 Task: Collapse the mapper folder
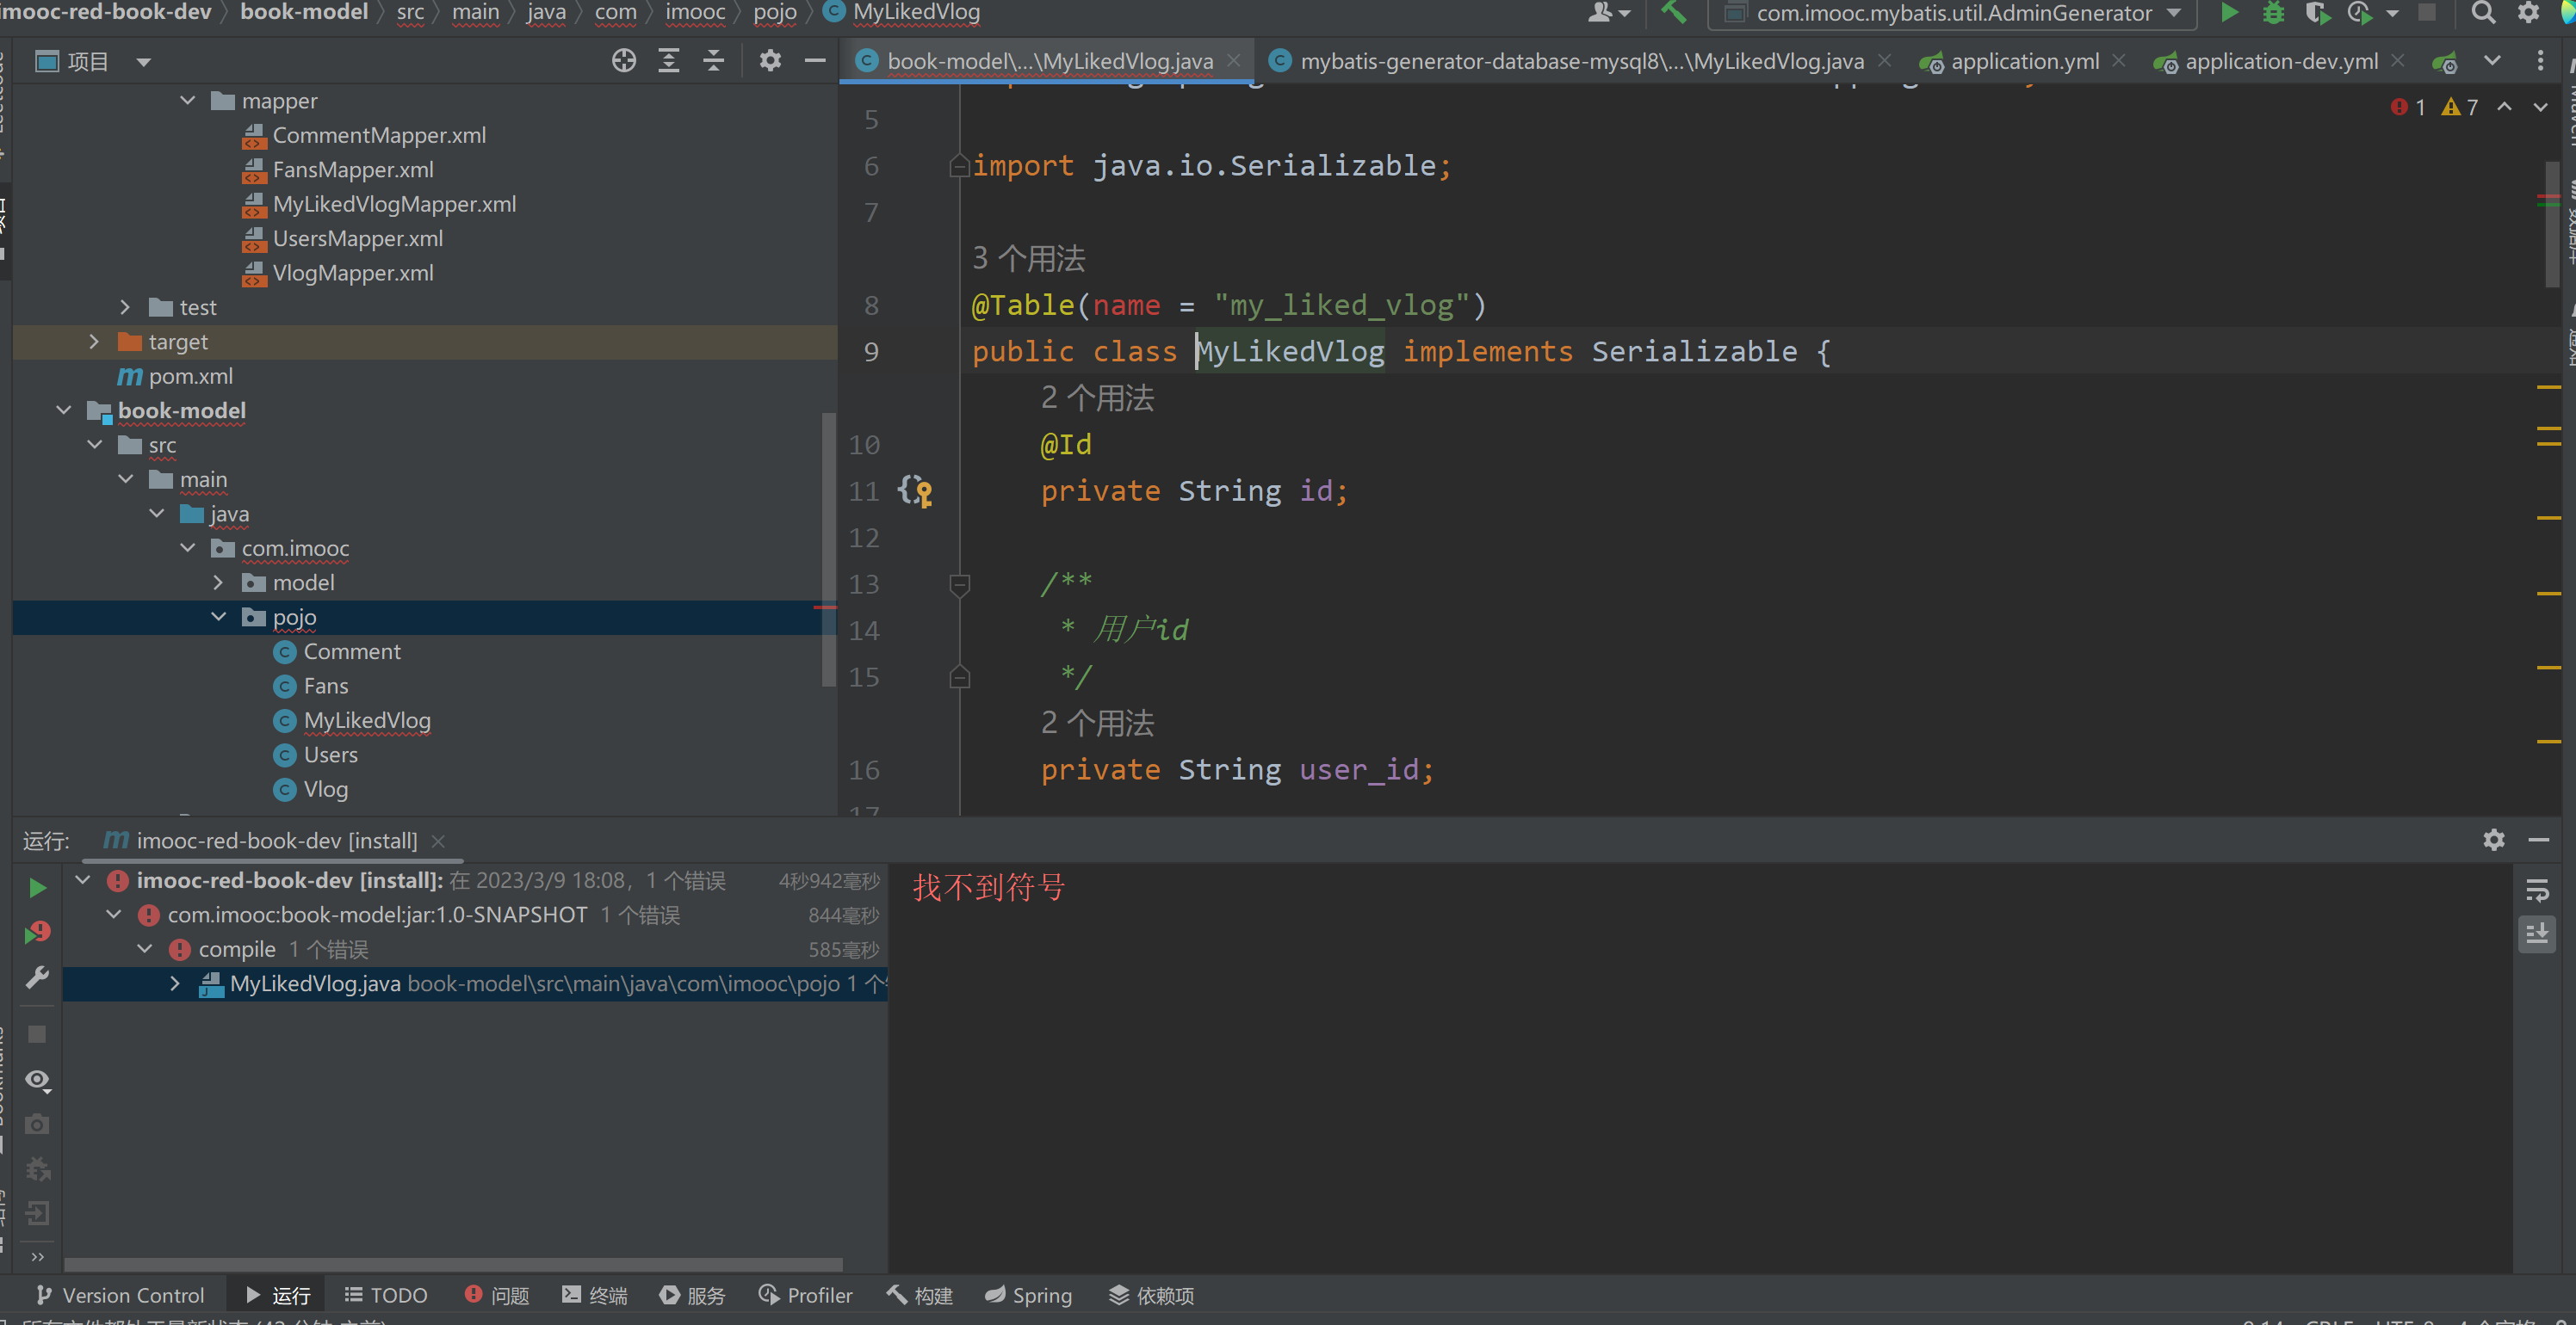(187, 101)
